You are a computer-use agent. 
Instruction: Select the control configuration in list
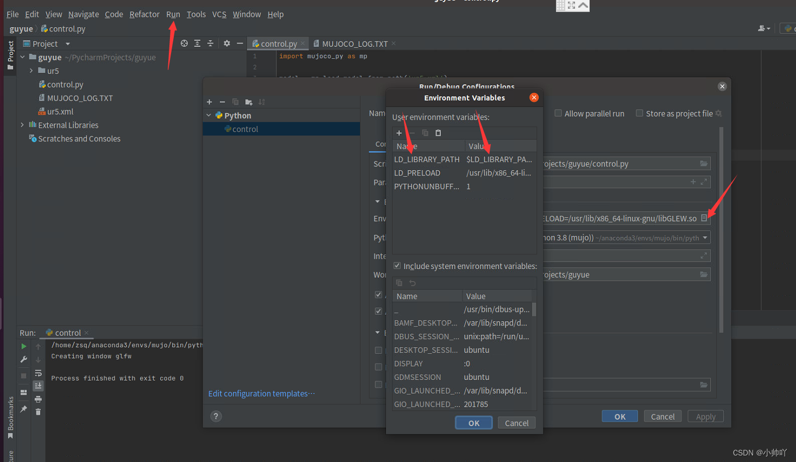click(x=281, y=129)
